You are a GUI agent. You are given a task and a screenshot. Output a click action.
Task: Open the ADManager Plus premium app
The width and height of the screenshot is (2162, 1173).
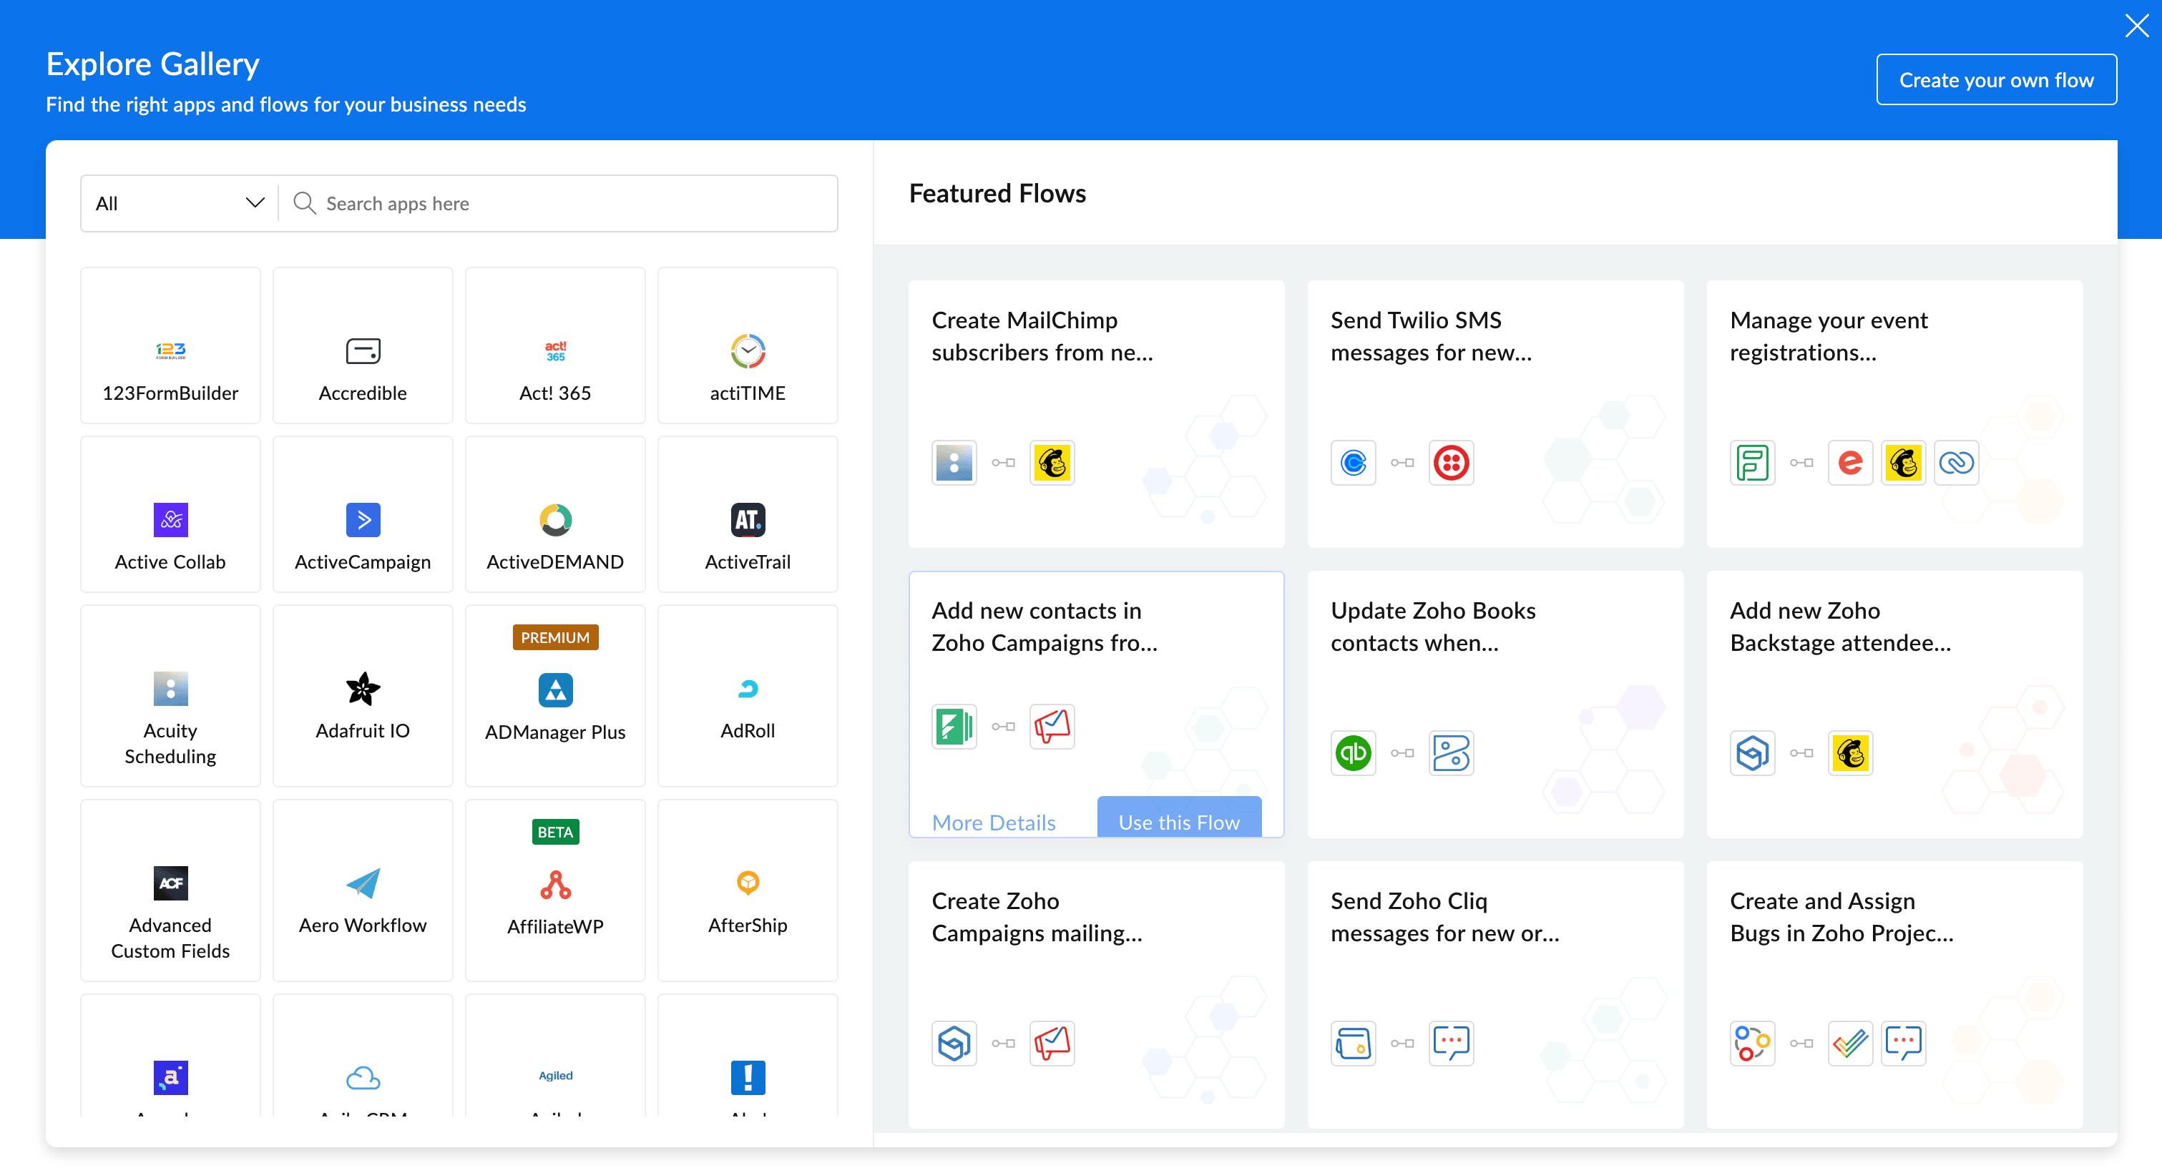point(554,696)
